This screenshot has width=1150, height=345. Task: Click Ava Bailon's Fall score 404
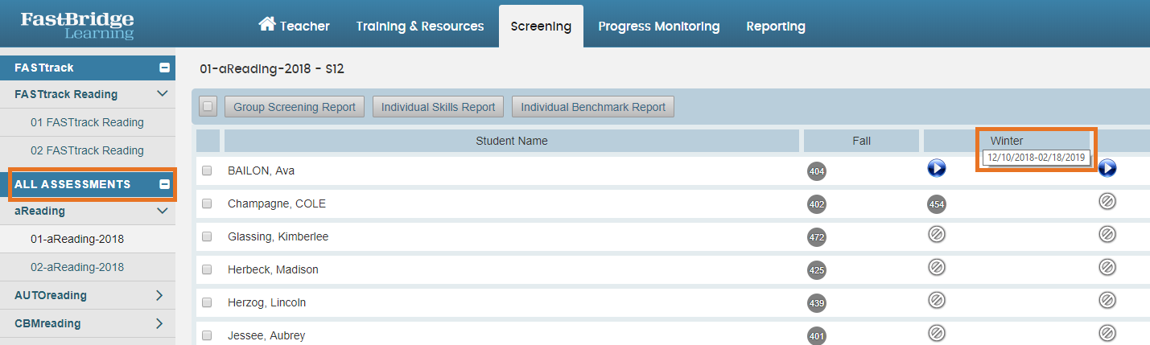[817, 171]
